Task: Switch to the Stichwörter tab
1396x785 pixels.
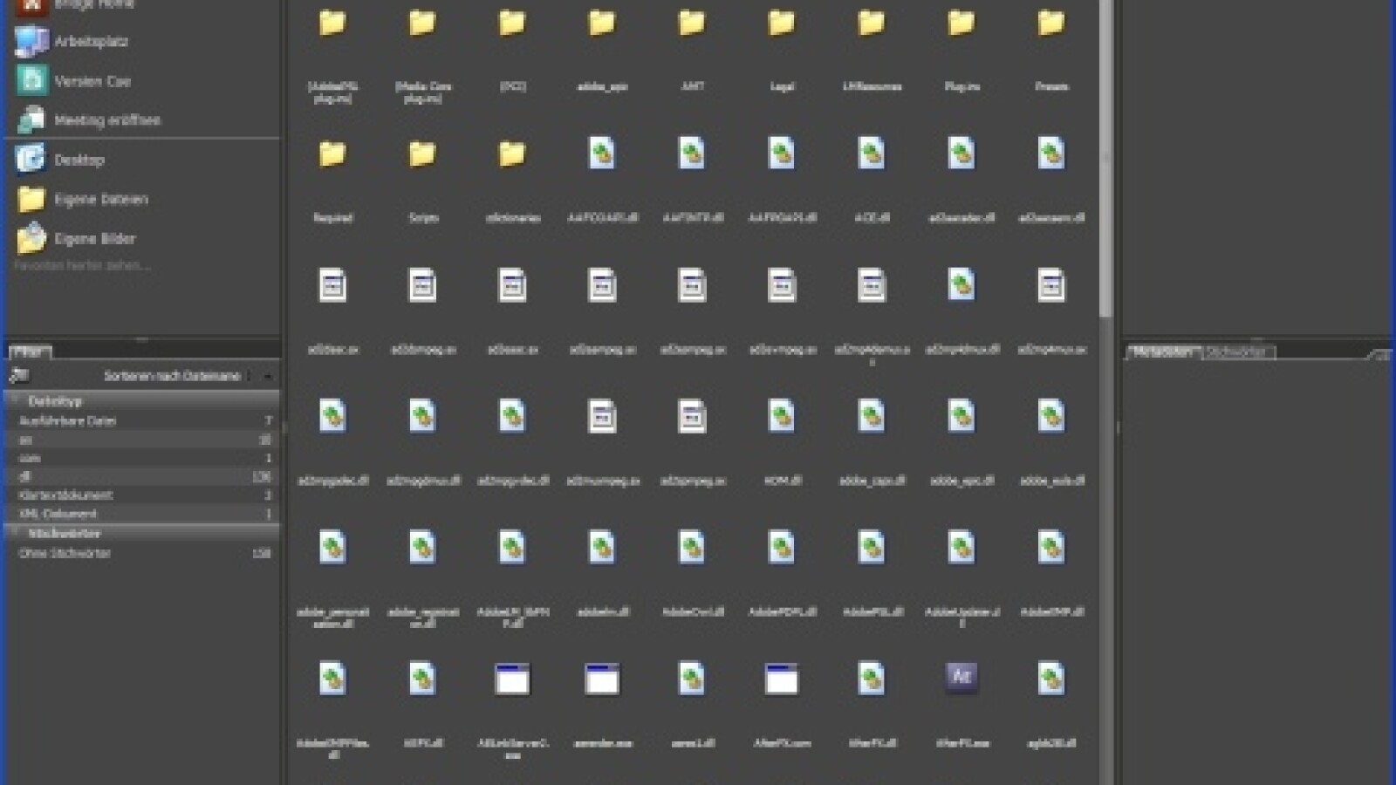Action: tap(1237, 352)
